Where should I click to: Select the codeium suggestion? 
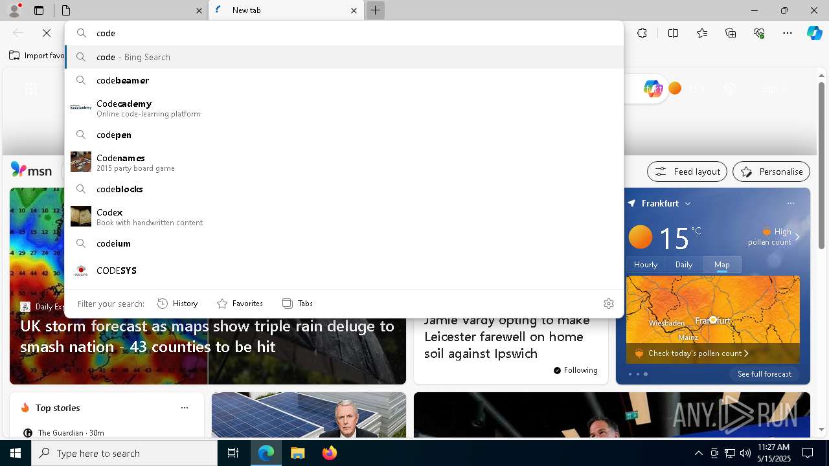tap(344, 243)
